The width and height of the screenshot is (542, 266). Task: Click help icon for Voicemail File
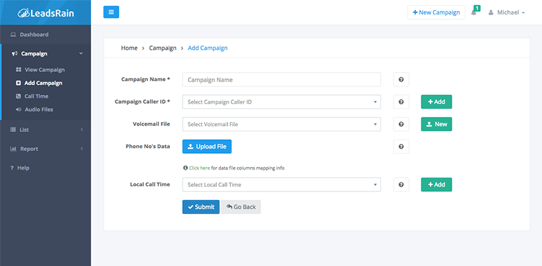[401, 124]
